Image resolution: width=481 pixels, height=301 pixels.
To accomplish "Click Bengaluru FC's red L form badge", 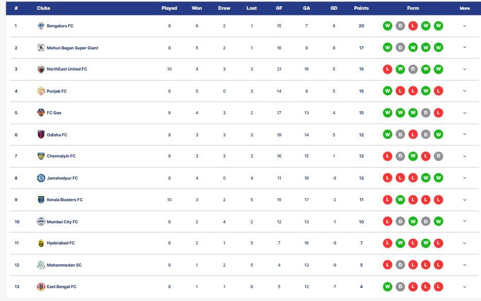I will [413, 26].
